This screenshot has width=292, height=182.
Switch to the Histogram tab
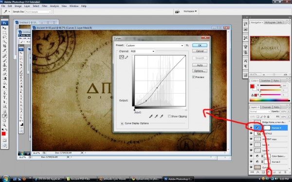click(270, 22)
